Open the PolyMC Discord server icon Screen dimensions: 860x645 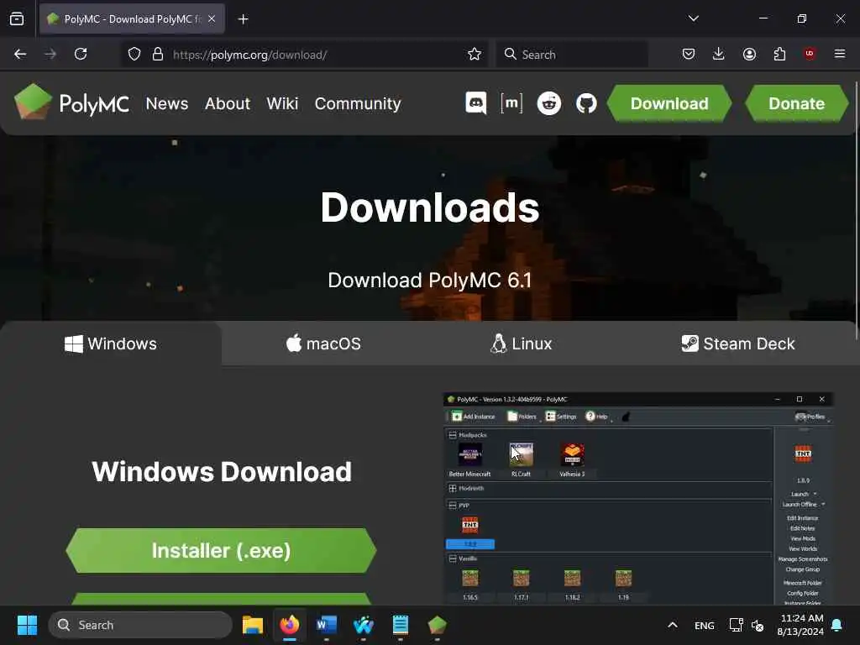point(475,103)
